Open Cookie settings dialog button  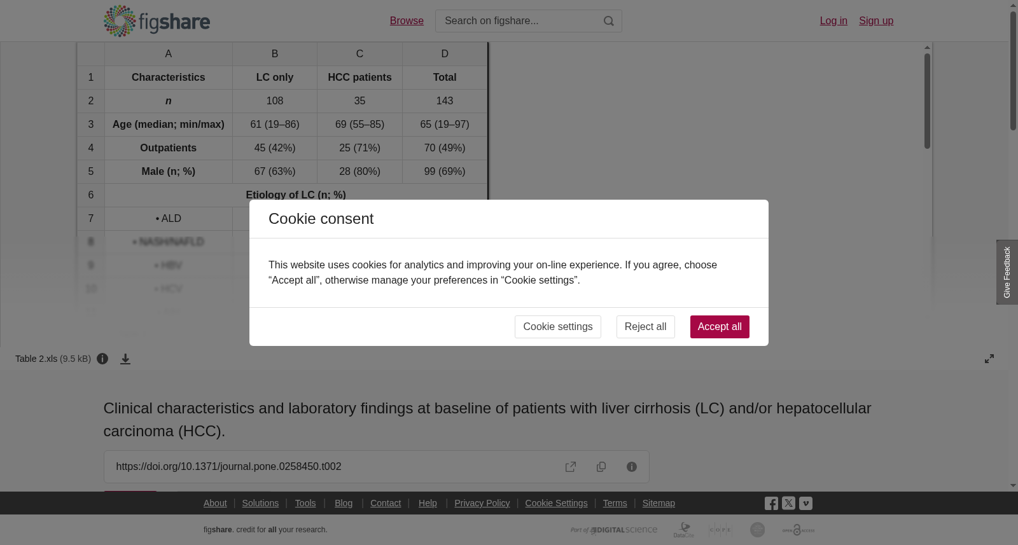(557, 327)
